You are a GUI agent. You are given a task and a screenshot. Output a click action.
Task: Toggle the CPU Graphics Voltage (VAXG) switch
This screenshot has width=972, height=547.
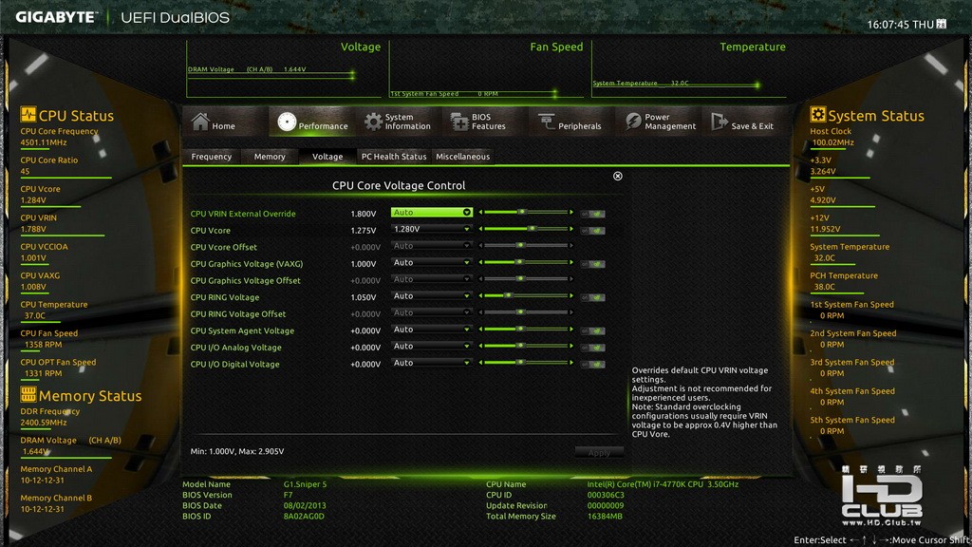point(592,264)
